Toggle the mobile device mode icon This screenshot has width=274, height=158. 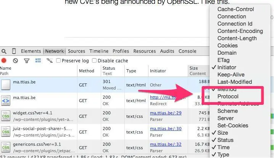14,51
